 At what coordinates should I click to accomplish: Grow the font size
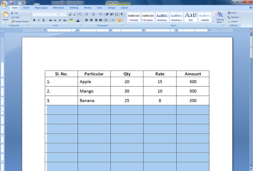tap(70, 14)
